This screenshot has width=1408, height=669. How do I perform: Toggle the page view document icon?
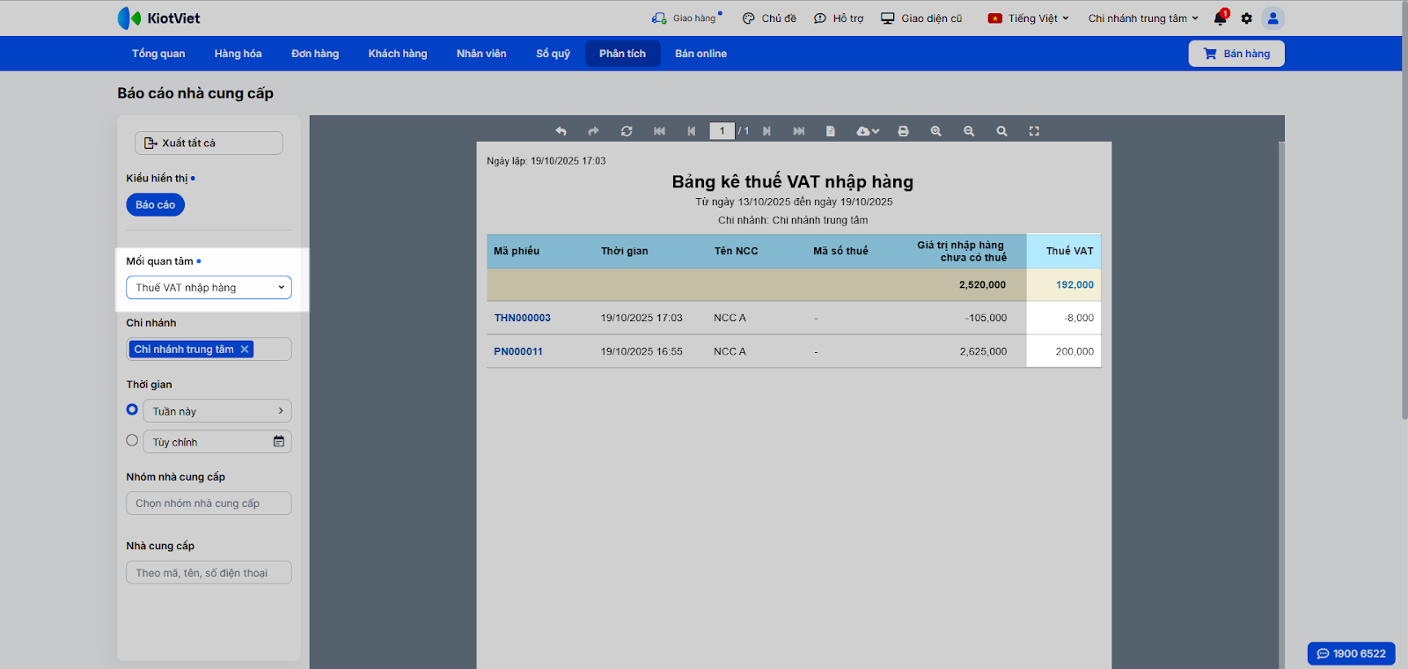pos(830,131)
